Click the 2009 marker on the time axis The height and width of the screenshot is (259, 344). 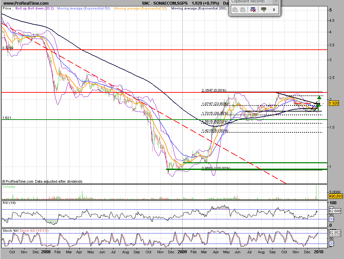182,251
